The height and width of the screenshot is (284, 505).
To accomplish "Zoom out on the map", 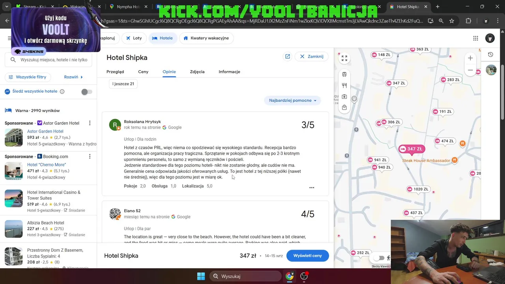I will coord(470,70).
